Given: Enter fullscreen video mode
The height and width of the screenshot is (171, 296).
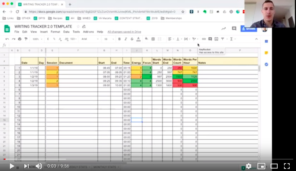Looking at the screenshot, I should [x=287, y=166].
